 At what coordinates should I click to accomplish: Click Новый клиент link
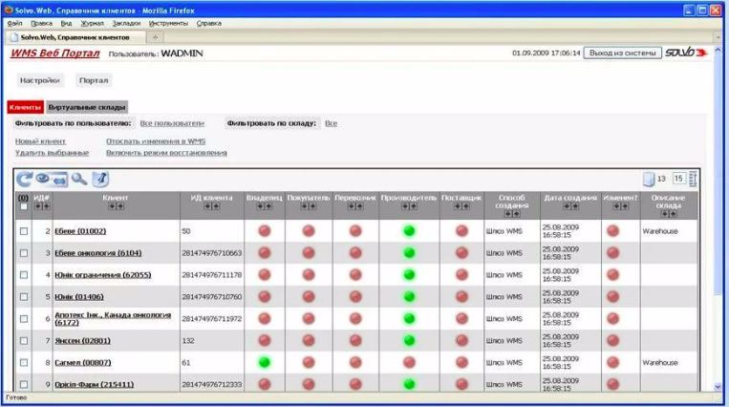[40, 141]
